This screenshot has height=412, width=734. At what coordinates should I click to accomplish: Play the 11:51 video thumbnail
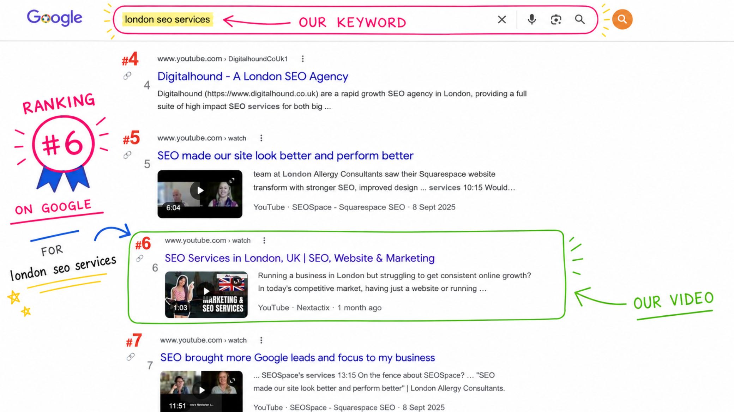[201, 391]
